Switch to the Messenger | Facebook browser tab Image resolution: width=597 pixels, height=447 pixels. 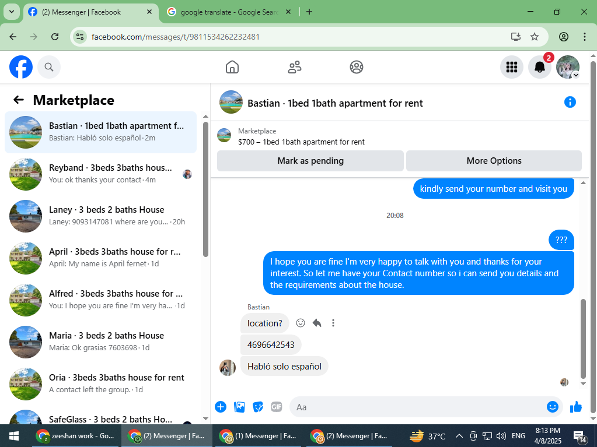click(x=91, y=12)
